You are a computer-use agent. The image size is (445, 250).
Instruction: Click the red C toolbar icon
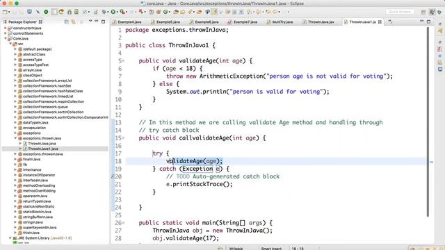[61, 12]
